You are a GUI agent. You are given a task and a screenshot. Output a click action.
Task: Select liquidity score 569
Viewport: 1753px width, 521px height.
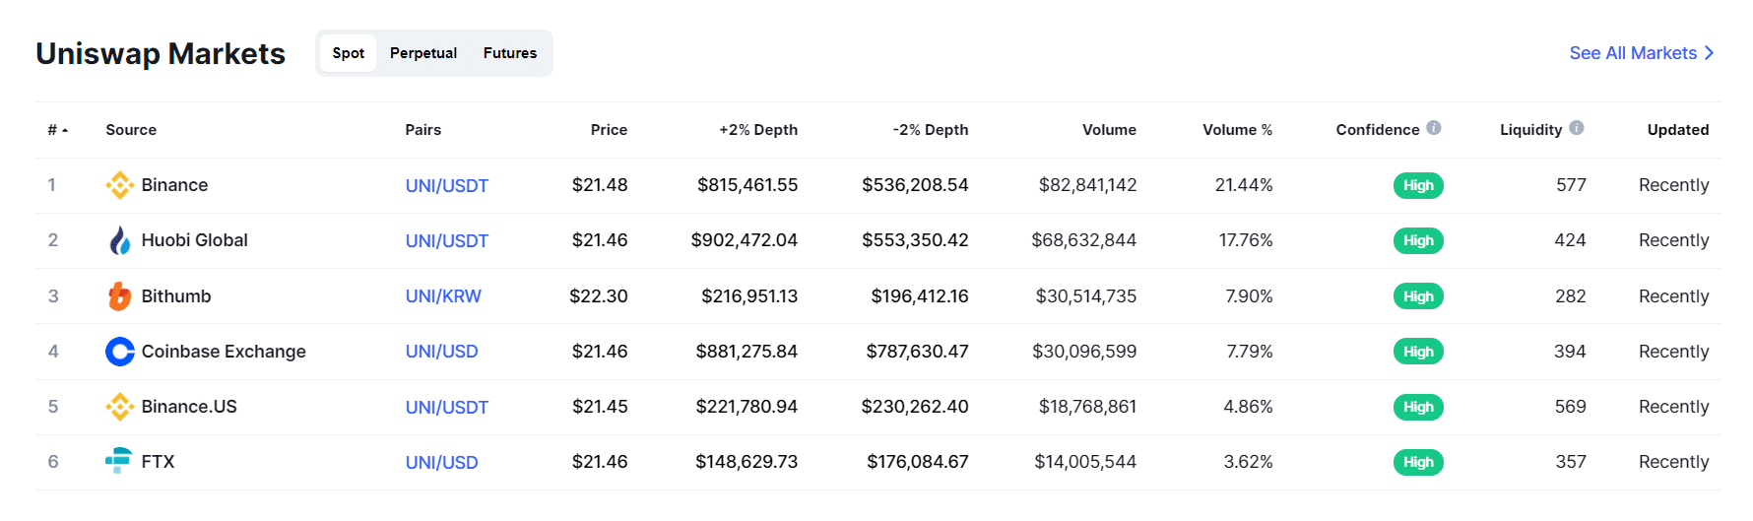[x=1571, y=407]
